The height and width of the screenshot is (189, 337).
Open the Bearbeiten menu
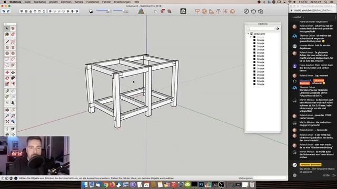[40, 2]
